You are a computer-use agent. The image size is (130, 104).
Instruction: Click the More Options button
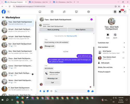click(x=81, y=30)
